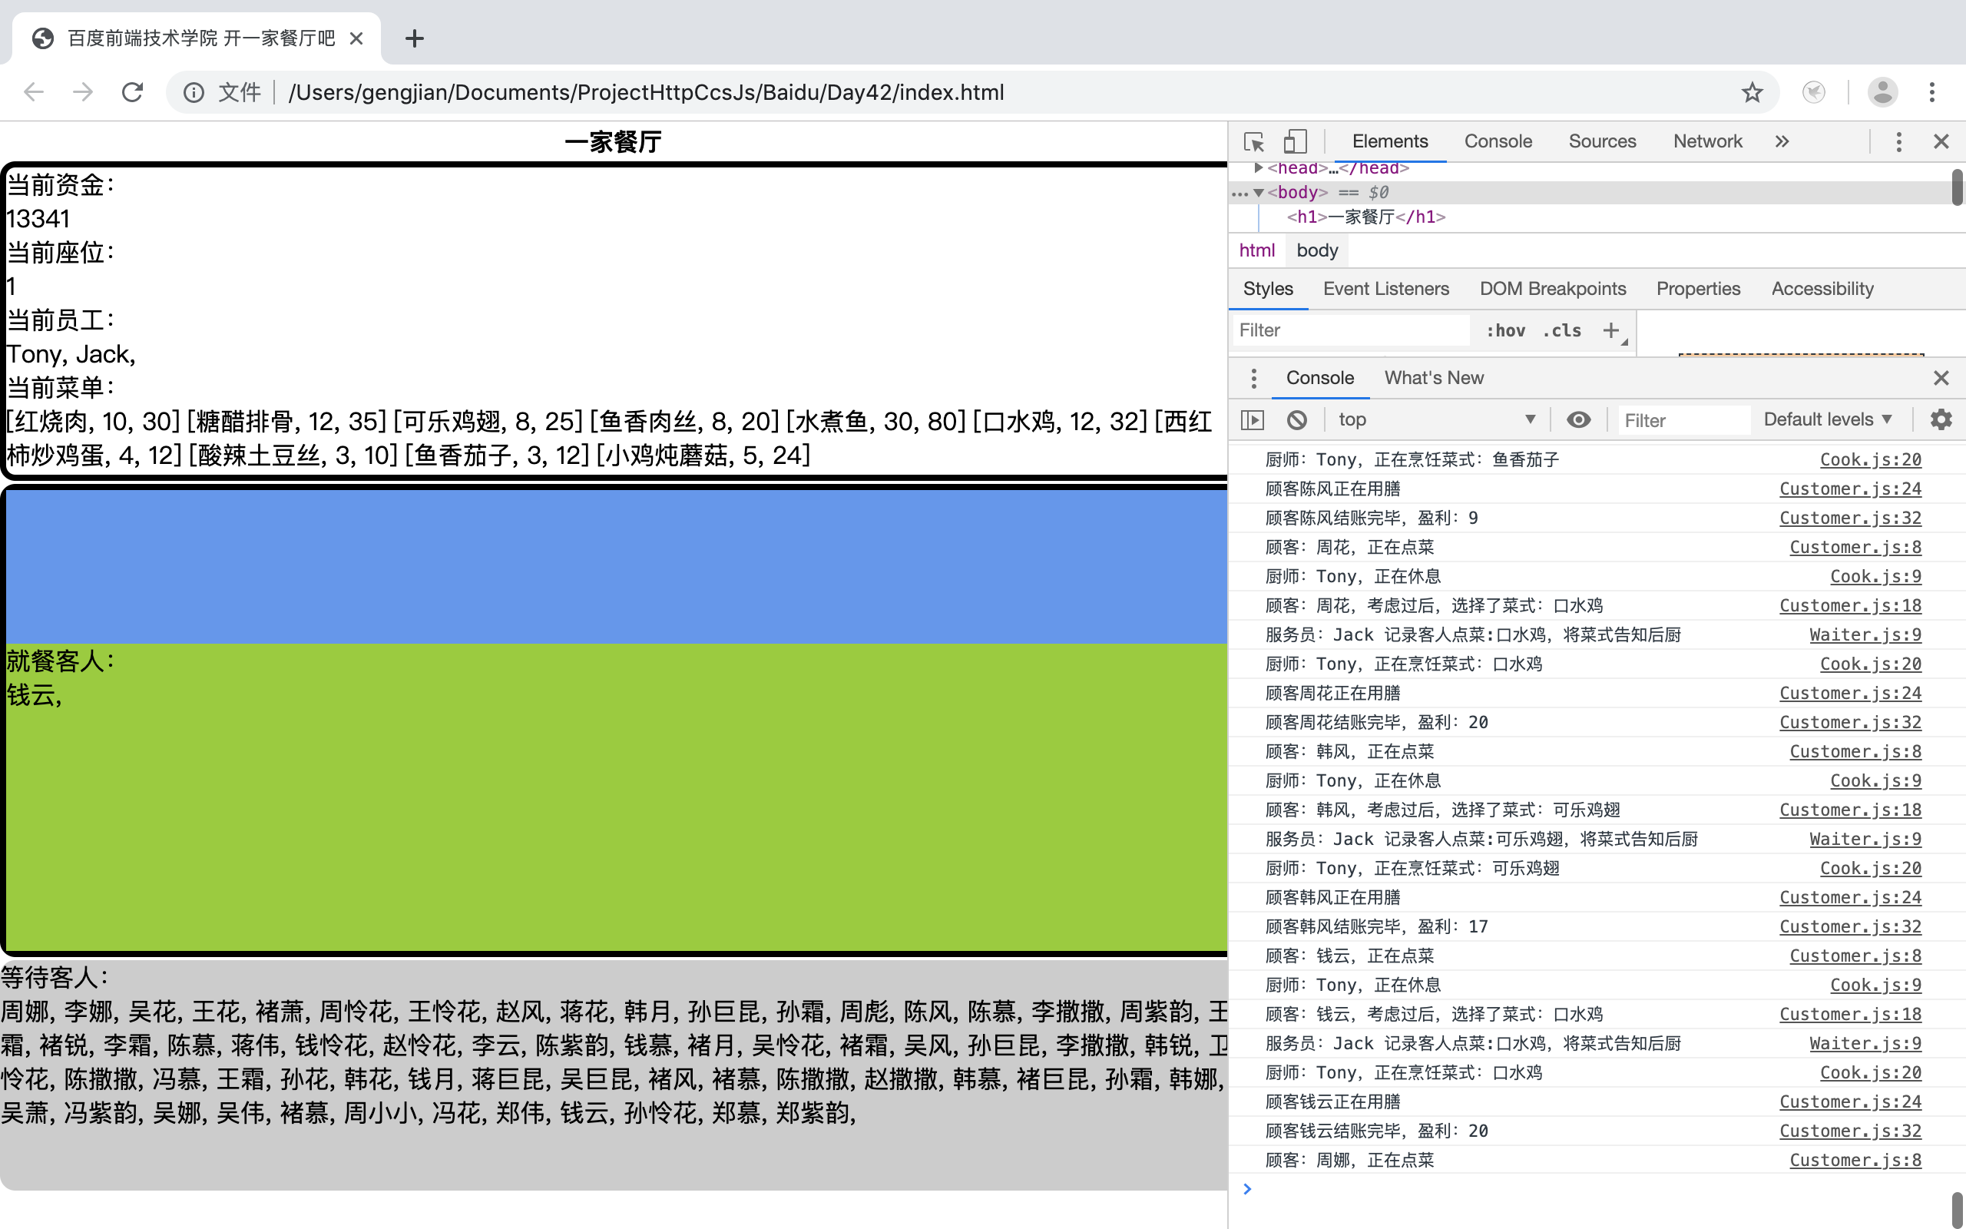Toggle device toolbar icon in DevTools

tap(1294, 141)
